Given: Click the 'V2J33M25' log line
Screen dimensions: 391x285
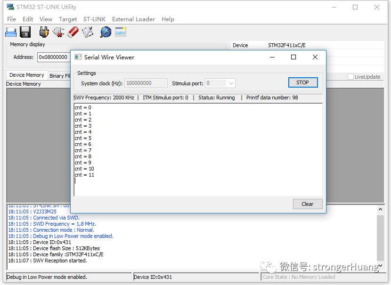Looking at the screenshot, I should 33,212.
